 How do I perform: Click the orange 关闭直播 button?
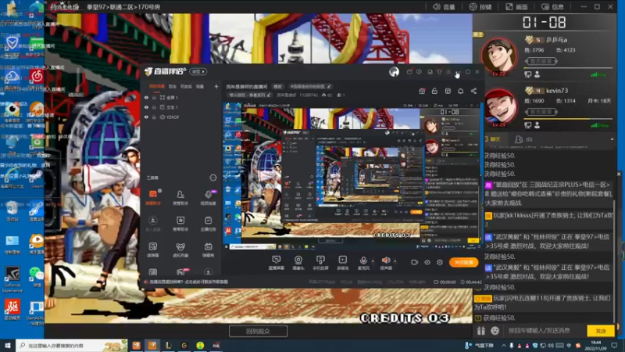[463, 262]
